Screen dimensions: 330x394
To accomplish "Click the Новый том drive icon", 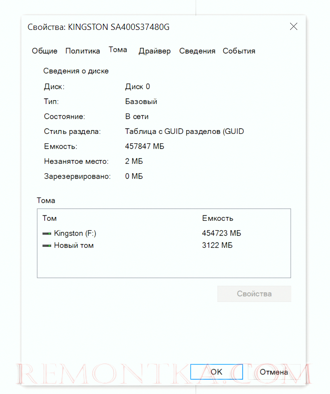I will (47, 245).
